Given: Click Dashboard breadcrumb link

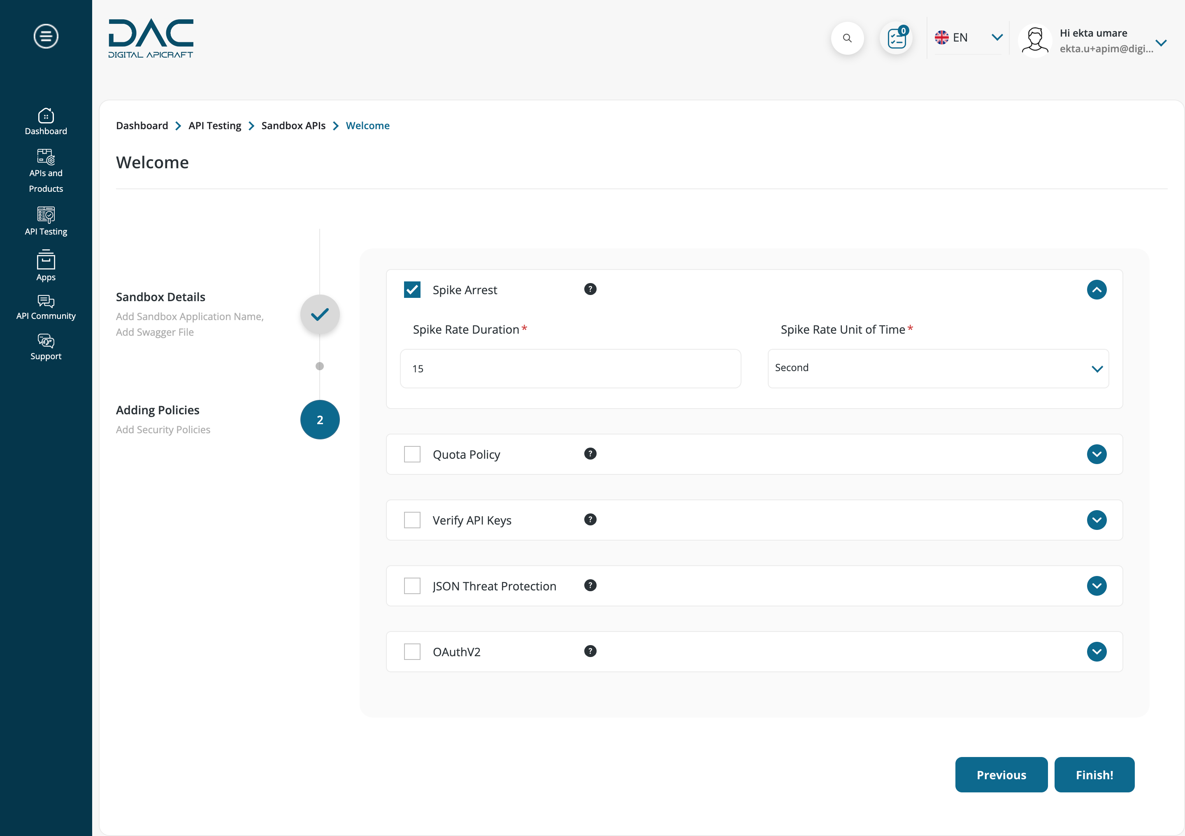Looking at the screenshot, I should pos(142,125).
